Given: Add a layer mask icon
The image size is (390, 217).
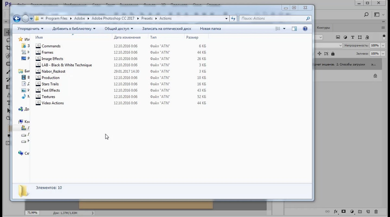Looking at the screenshot, I should pyautogui.click(x=344, y=211).
